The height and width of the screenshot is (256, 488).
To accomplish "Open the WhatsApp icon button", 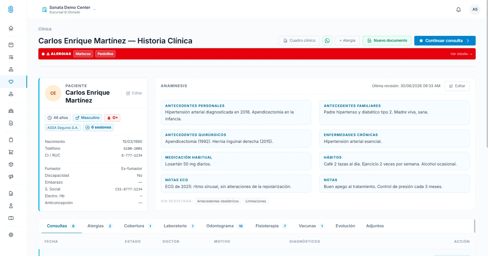I will click(327, 41).
